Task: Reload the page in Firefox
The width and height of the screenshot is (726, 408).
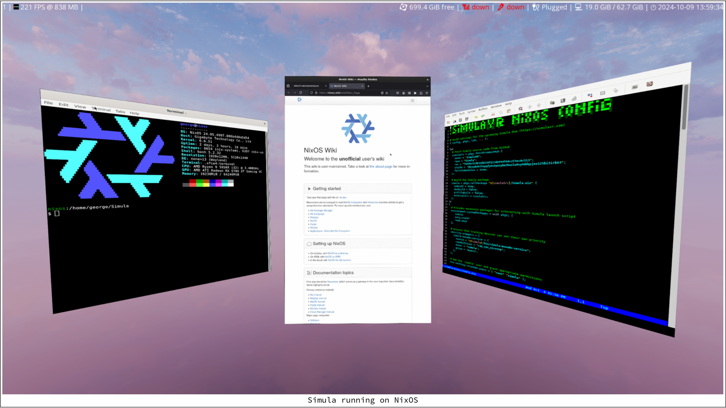Action: [301, 93]
